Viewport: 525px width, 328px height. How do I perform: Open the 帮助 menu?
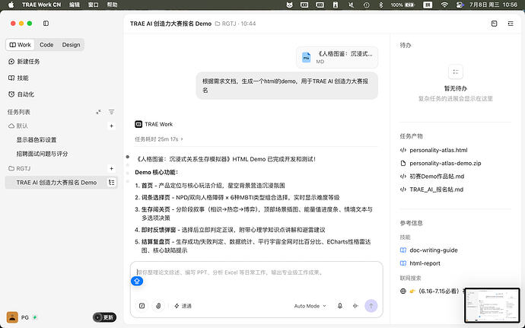(112, 5)
